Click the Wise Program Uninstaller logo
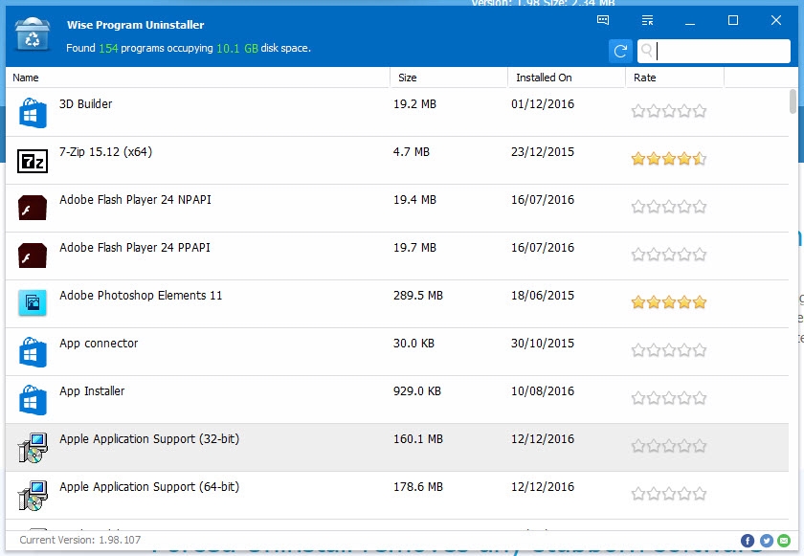Screen dimensions: 804x556 [x=31, y=32]
